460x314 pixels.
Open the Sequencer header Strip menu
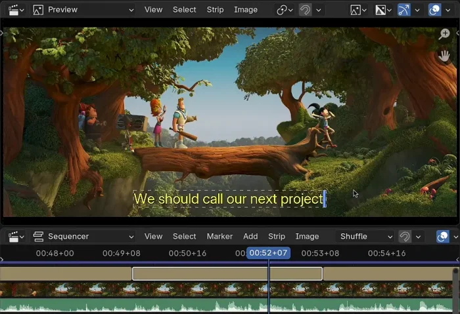pos(277,237)
